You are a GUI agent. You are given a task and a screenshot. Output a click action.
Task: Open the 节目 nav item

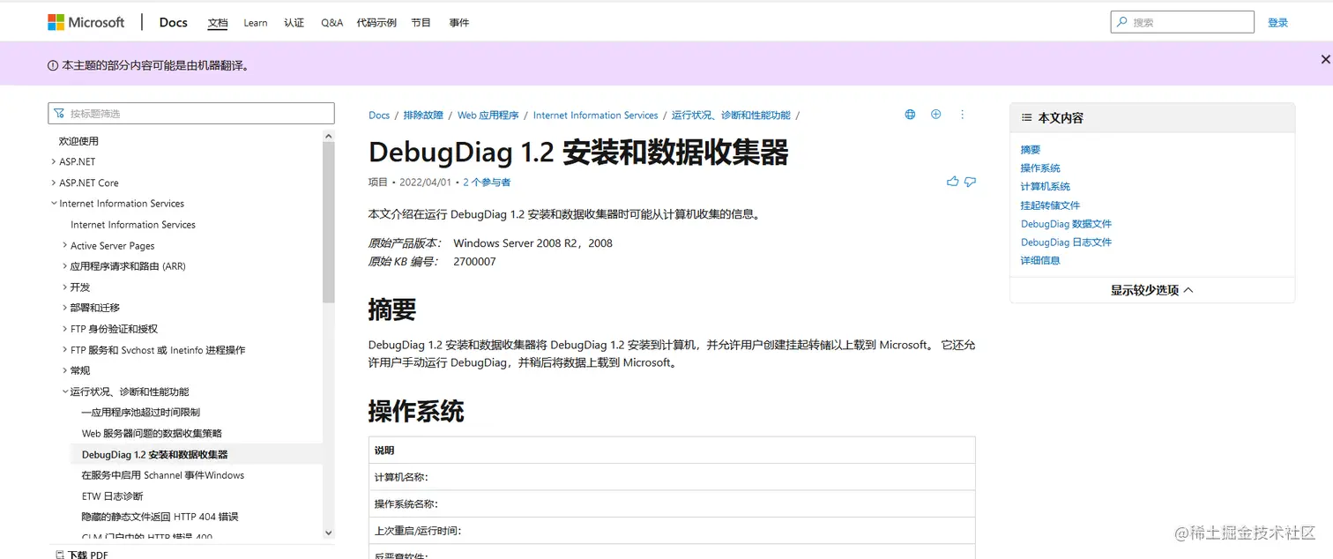421,23
